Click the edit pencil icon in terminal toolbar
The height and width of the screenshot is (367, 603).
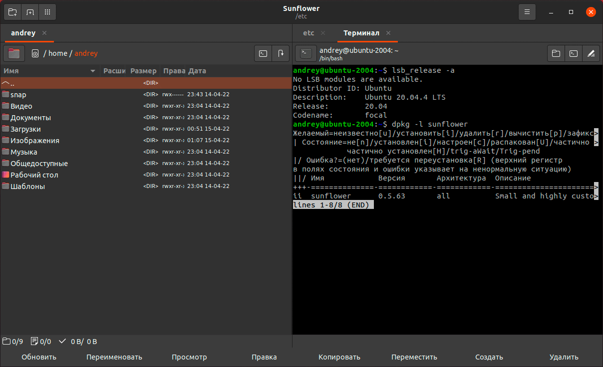coord(591,53)
